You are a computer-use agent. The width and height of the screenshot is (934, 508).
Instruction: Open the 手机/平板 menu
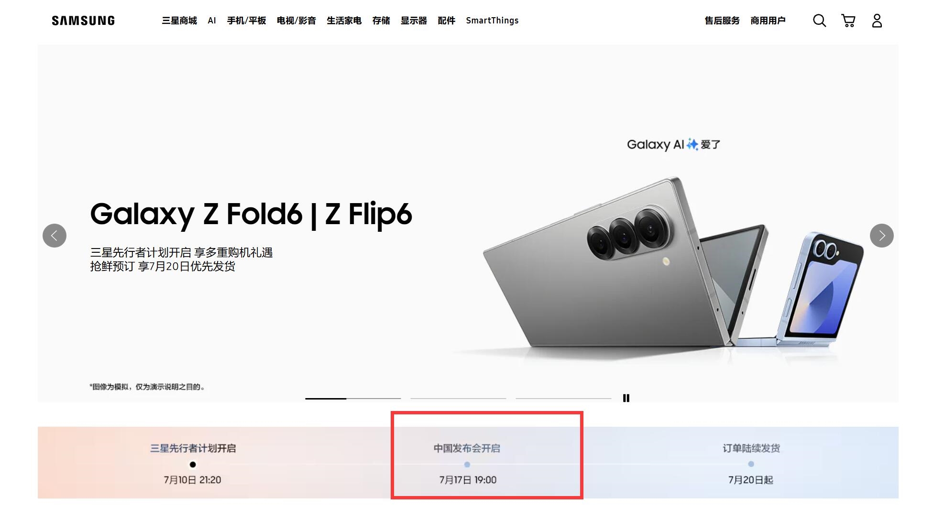click(x=246, y=21)
